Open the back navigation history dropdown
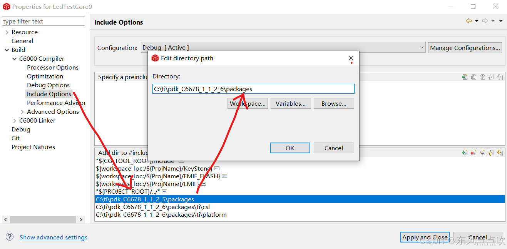The width and height of the screenshot is (507, 249). tap(477, 21)
